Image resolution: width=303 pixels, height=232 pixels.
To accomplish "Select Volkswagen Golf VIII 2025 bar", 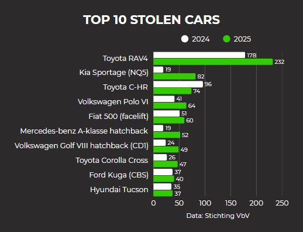I will 166,149.
